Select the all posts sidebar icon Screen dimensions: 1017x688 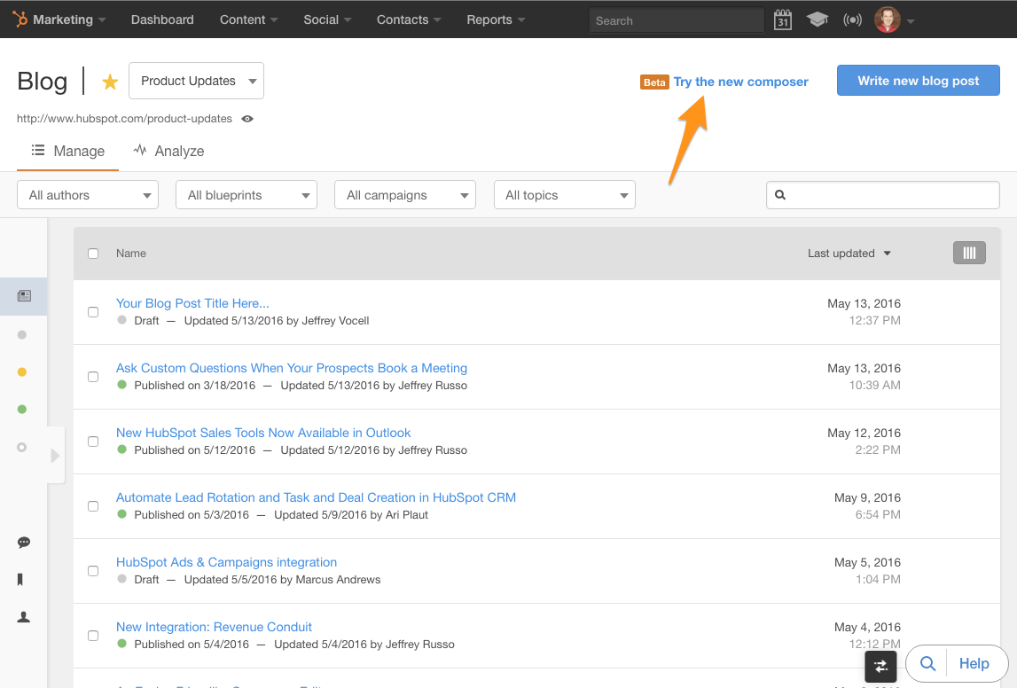pos(24,296)
